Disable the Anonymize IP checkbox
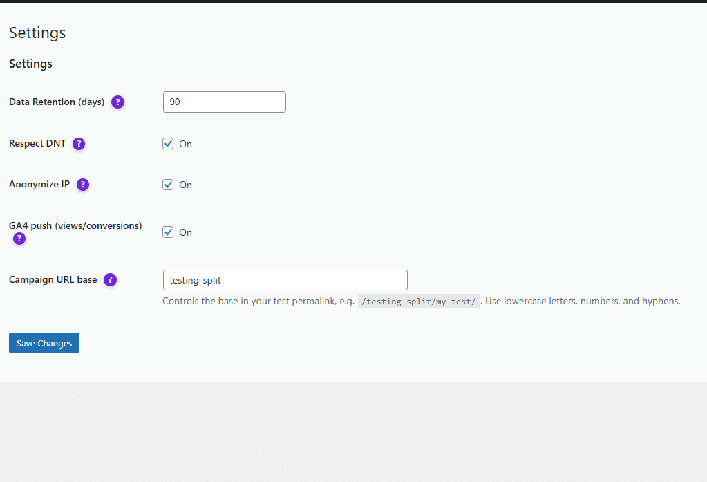The height and width of the screenshot is (482, 707). point(168,185)
